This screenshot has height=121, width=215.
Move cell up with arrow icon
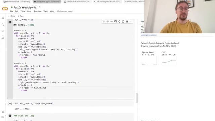coord(104,21)
